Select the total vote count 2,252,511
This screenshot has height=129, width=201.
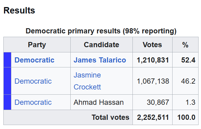coord(153,117)
